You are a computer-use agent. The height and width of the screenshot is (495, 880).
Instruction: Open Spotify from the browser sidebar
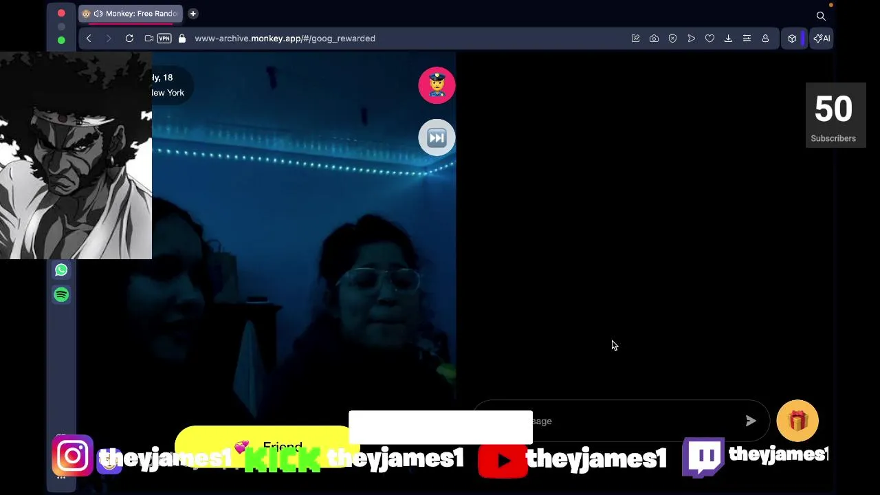tap(61, 294)
